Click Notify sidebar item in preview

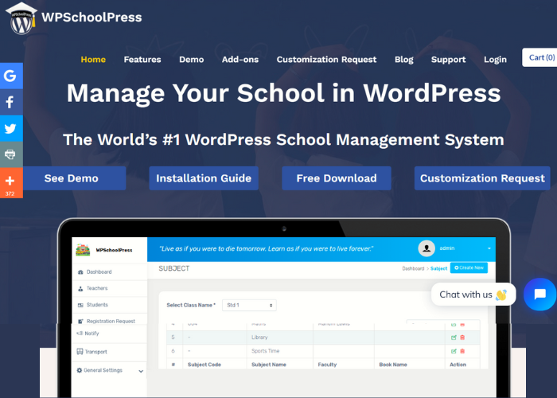pyautogui.click(x=110, y=334)
